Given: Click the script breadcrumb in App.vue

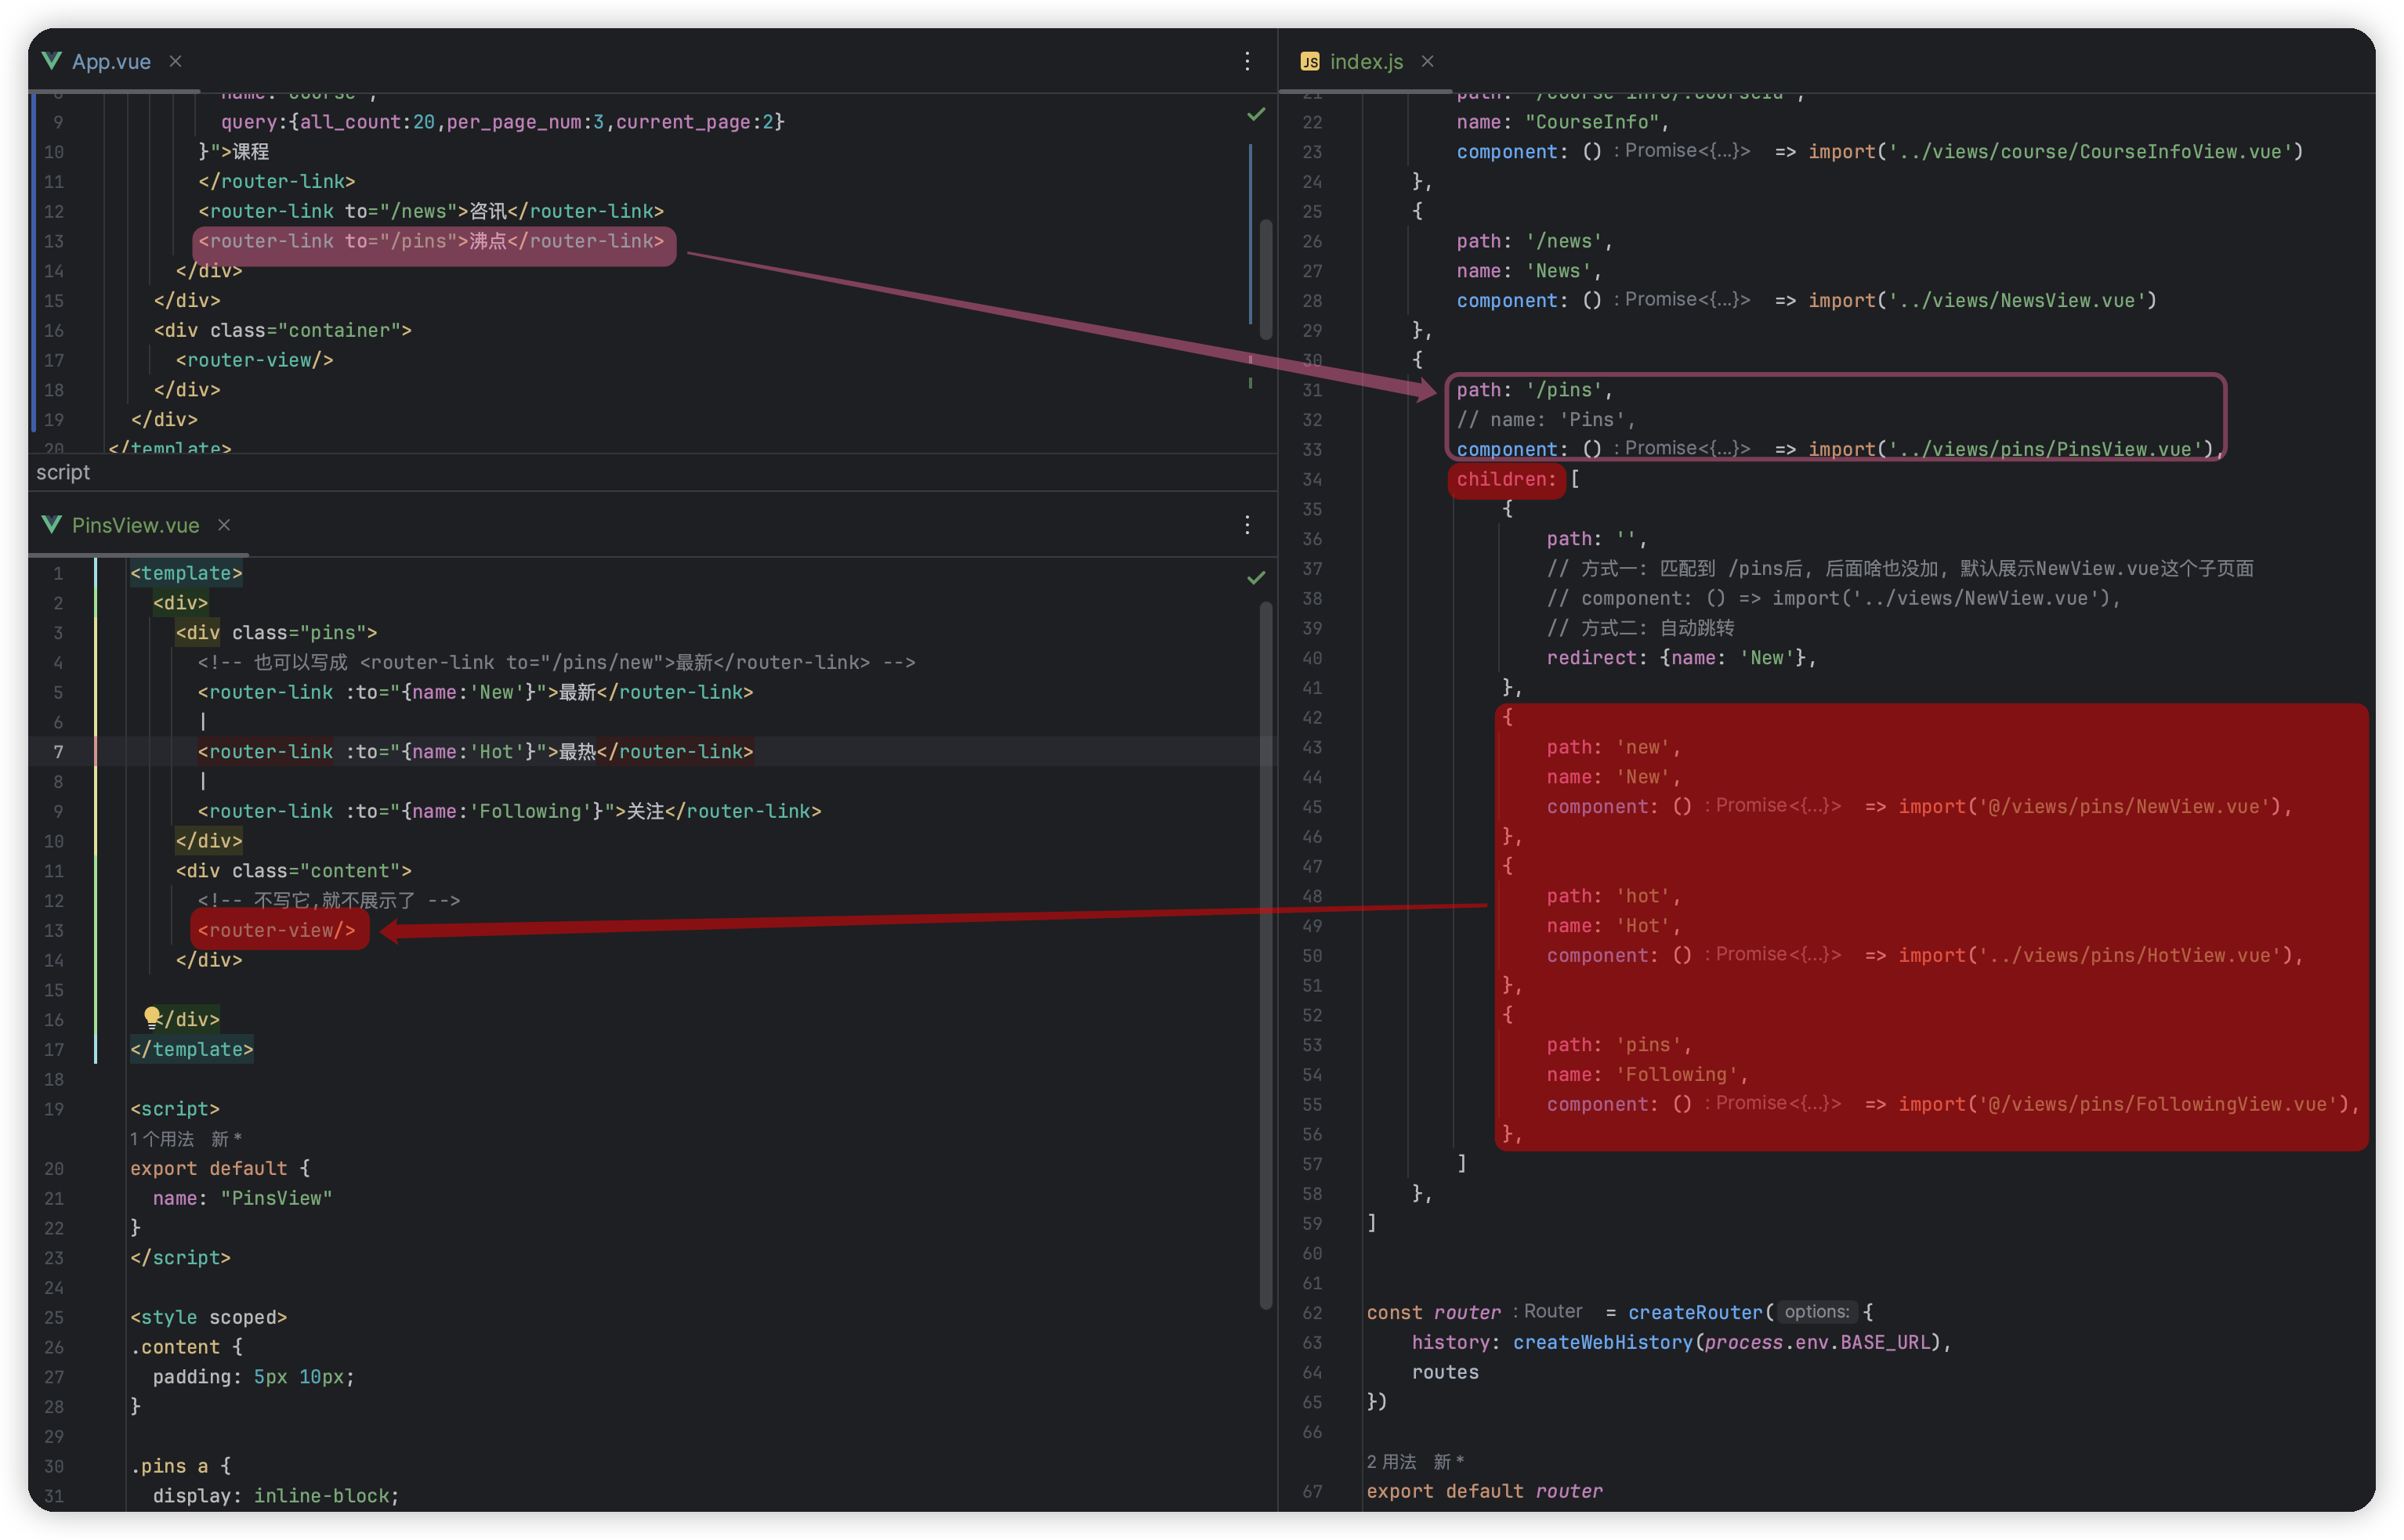Looking at the screenshot, I should pyautogui.click(x=63, y=472).
